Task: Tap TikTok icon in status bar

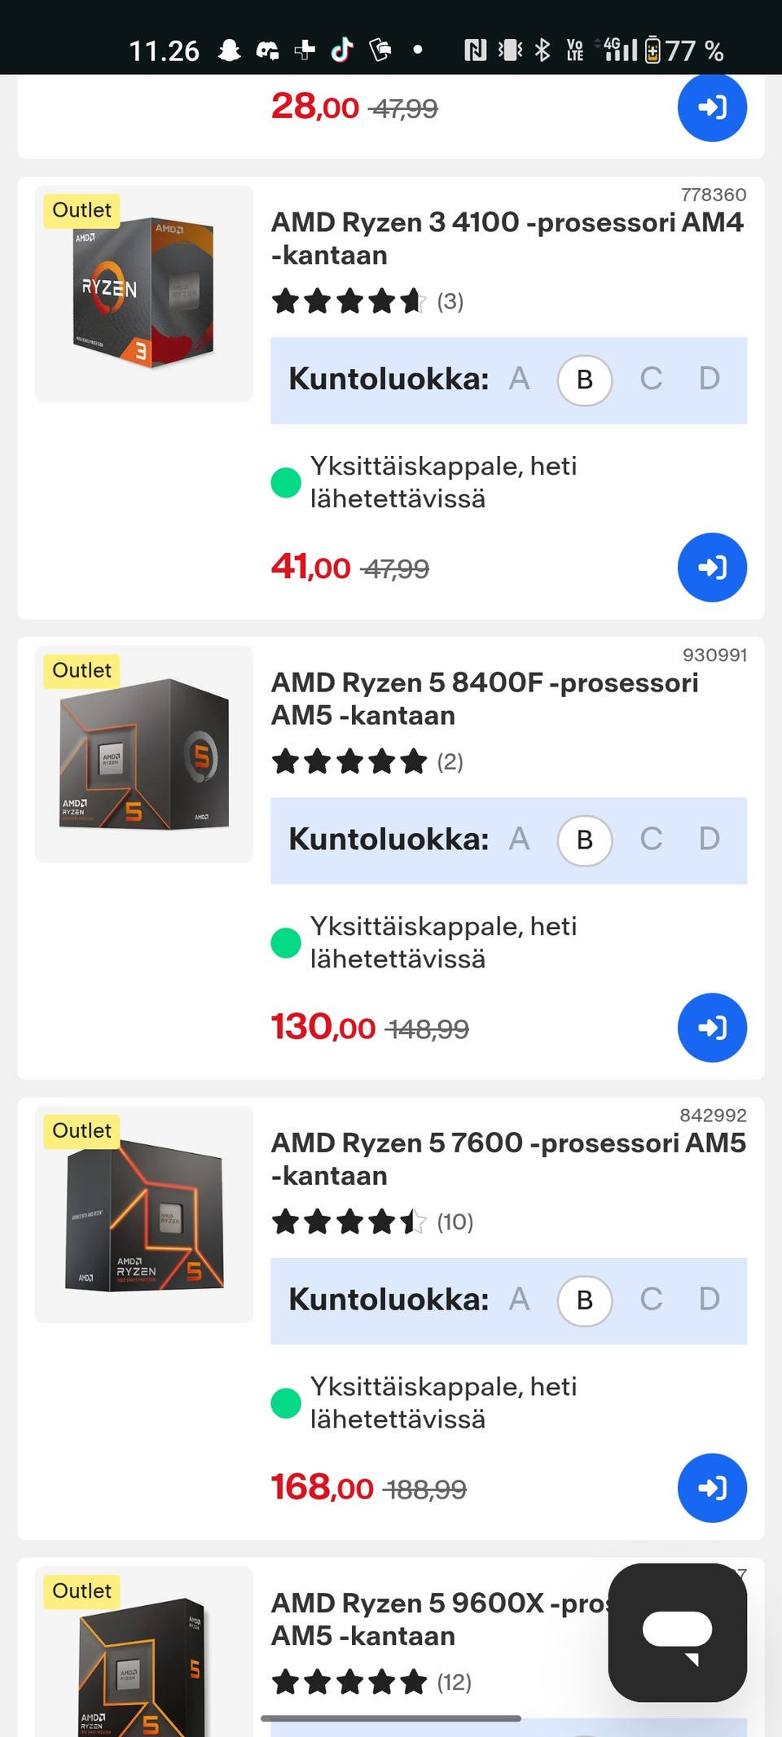Action: (342, 50)
